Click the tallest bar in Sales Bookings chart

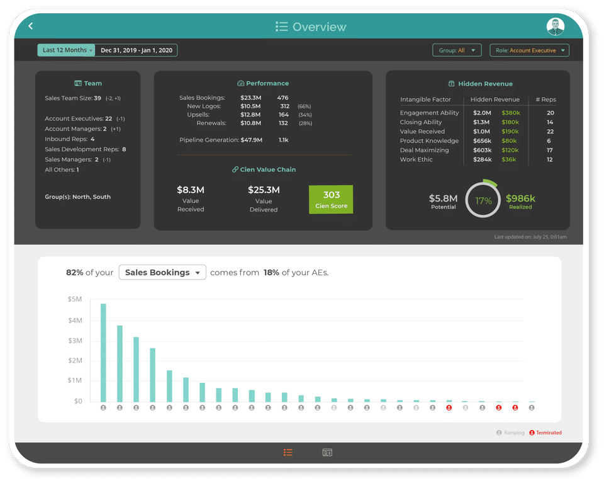tap(103, 352)
